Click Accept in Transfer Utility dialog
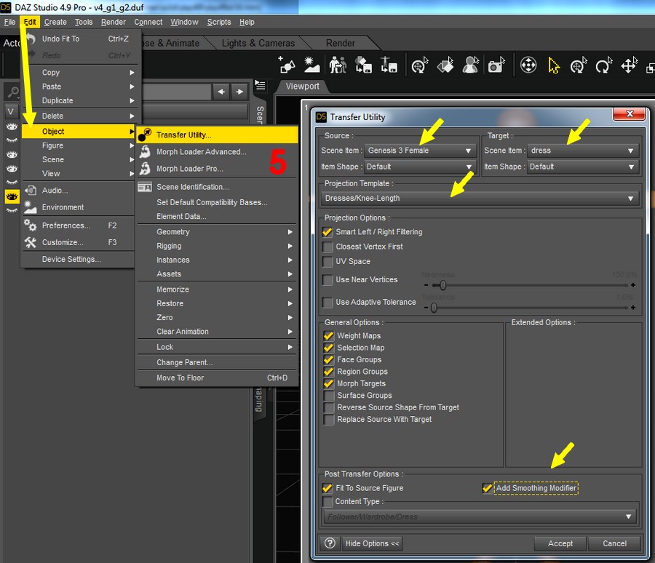The image size is (655, 563). click(560, 543)
